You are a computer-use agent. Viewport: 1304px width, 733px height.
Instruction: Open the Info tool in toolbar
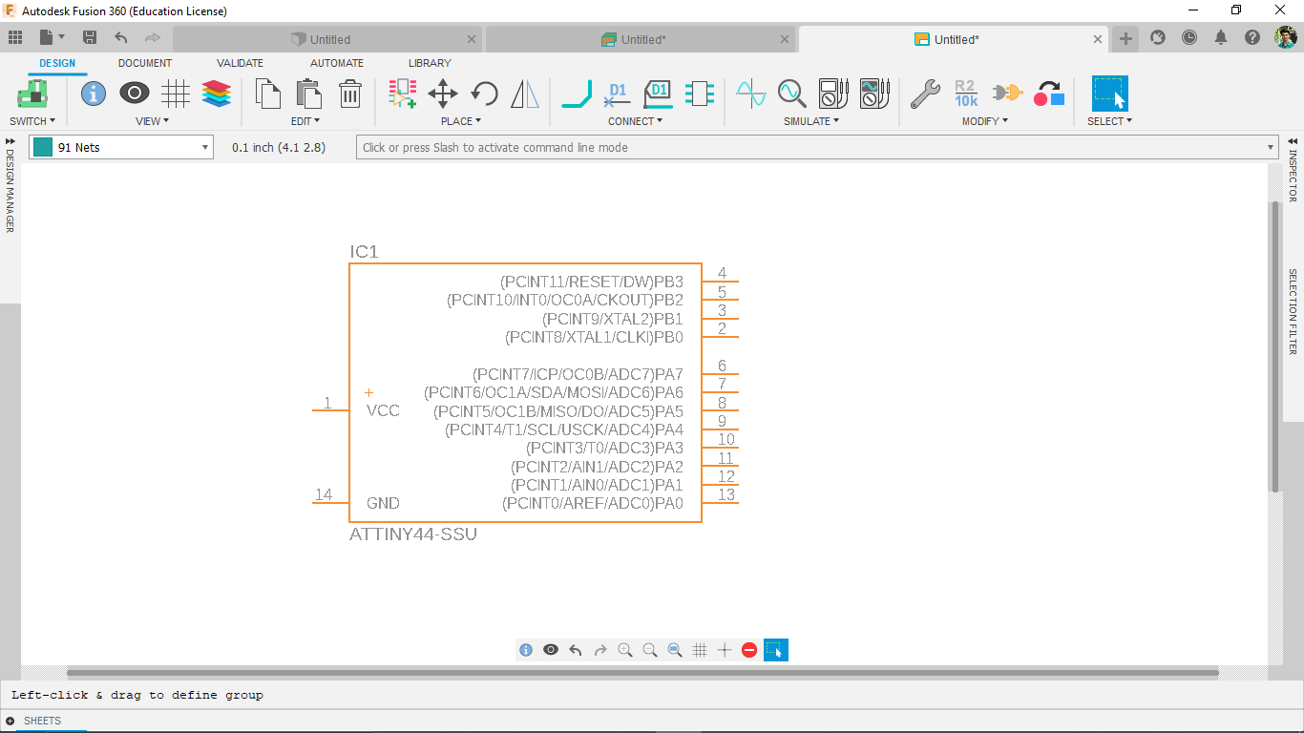click(94, 94)
